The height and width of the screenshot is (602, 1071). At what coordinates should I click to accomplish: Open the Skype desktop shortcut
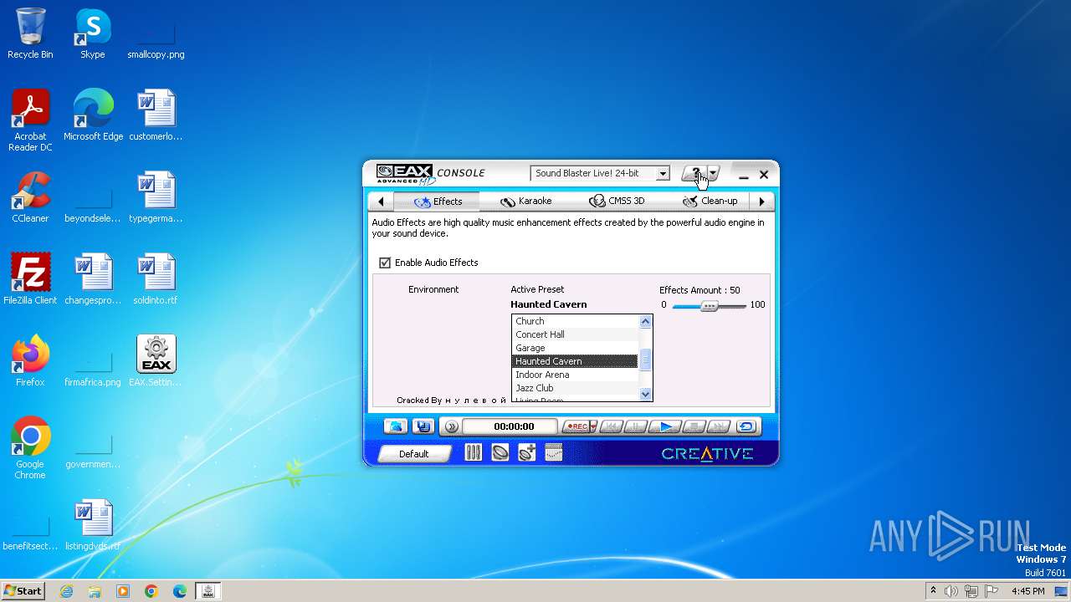(93, 33)
